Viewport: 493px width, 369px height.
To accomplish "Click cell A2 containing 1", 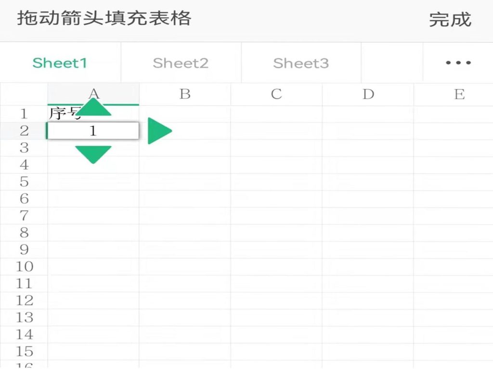I will click(93, 131).
